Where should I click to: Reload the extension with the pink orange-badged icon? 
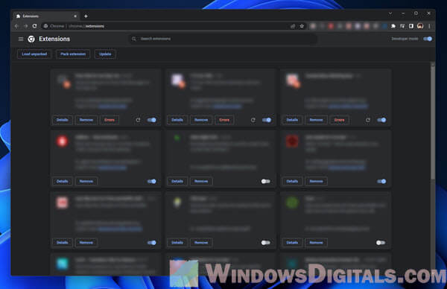368,120
